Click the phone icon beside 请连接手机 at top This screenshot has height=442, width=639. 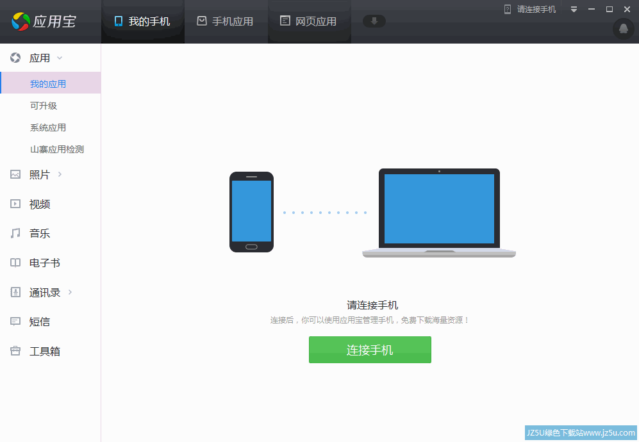pyautogui.click(x=508, y=10)
